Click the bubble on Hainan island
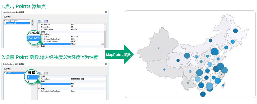The image size is (257, 104). (x=203, y=94)
